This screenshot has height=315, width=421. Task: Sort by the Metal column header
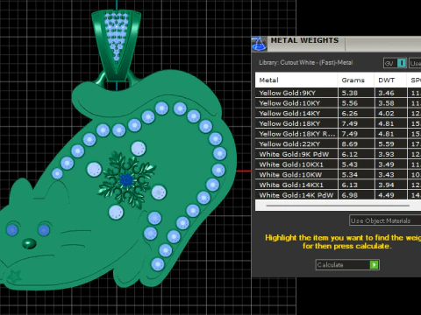pyautogui.click(x=296, y=80)
